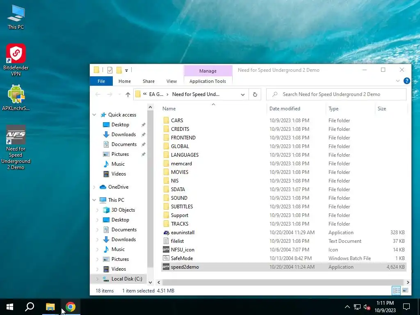Show hidden system tray icons
This screenshot has height=315, width=420.
347,307
